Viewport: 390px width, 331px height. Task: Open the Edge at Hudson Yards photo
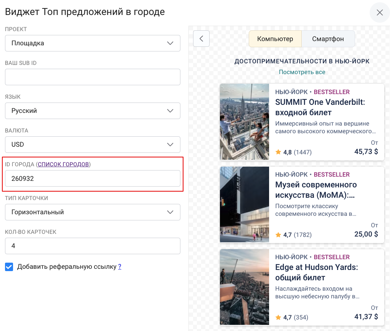click(x=245, y=287)
